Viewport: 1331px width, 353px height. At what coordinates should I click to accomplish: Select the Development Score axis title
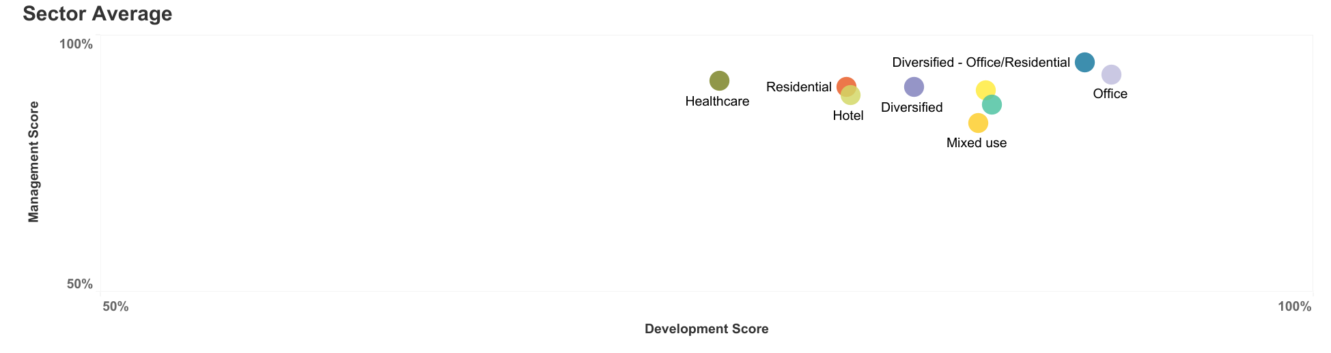707,329
